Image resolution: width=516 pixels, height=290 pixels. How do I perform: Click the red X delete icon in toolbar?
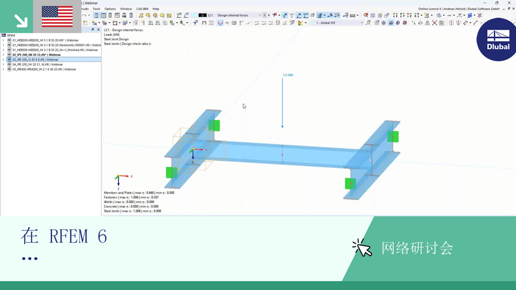point(435,23)
